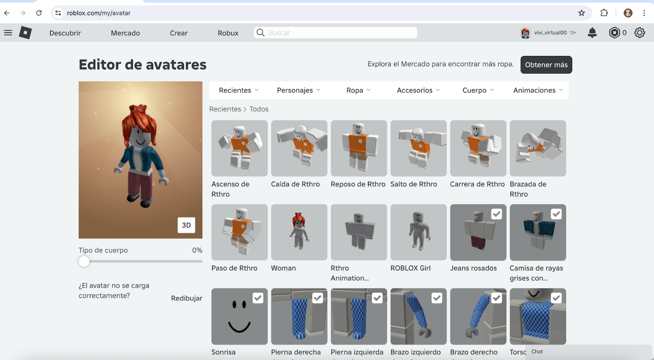
Task: Select the Ascenso de Rthro animation
Action: (x=240, y=148)
